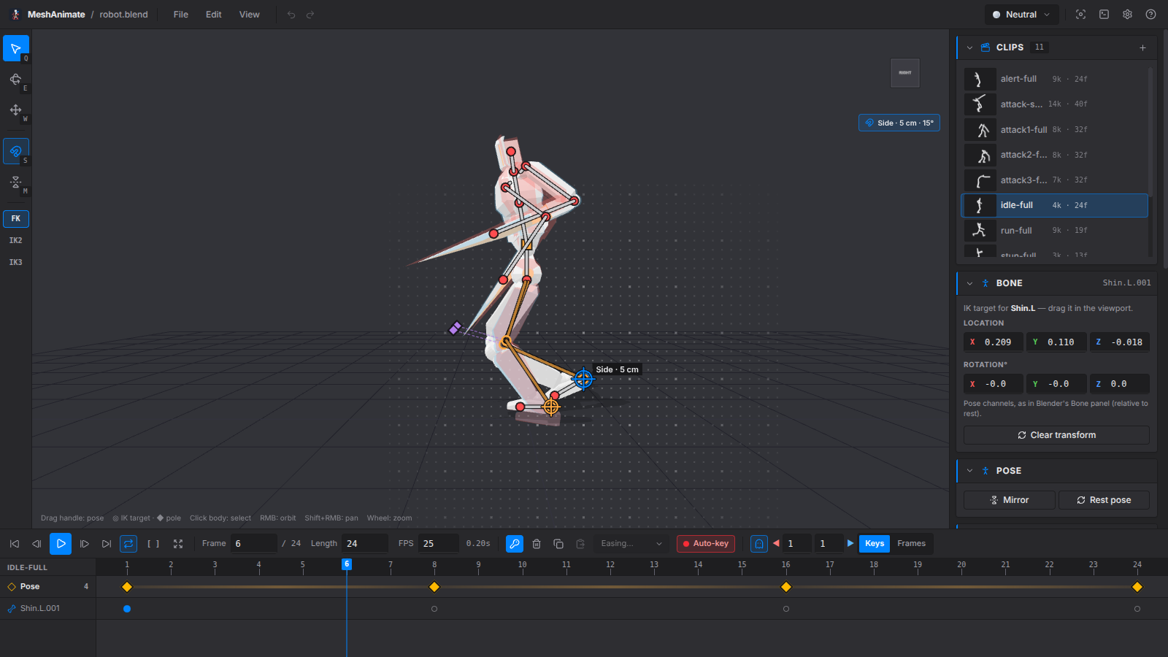Play the animation
This screenshot has width=1168, height=657.
tap(61, 544)
